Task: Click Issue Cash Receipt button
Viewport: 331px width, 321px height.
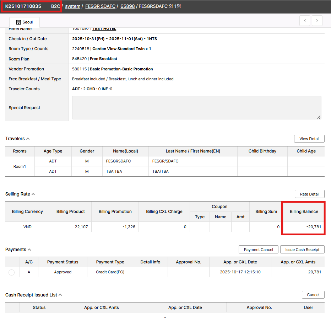Action: click(x=302, y=250)
